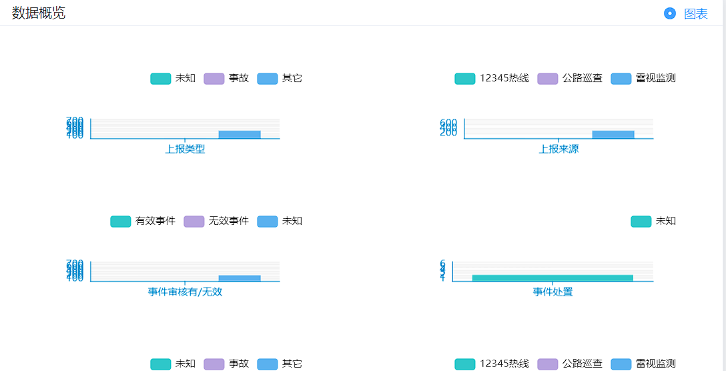
Task: Toggle 公路巡查 legend in 上报来源 chart
Action: 569,79
